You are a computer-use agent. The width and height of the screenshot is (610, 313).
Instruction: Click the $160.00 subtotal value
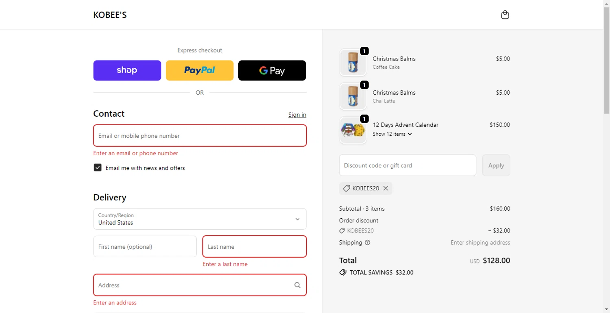pos(500,209)
